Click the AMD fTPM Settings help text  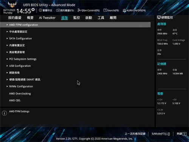[19, 111]
